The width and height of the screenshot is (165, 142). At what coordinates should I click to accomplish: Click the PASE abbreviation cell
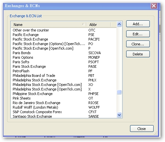(x=93, y=66)
